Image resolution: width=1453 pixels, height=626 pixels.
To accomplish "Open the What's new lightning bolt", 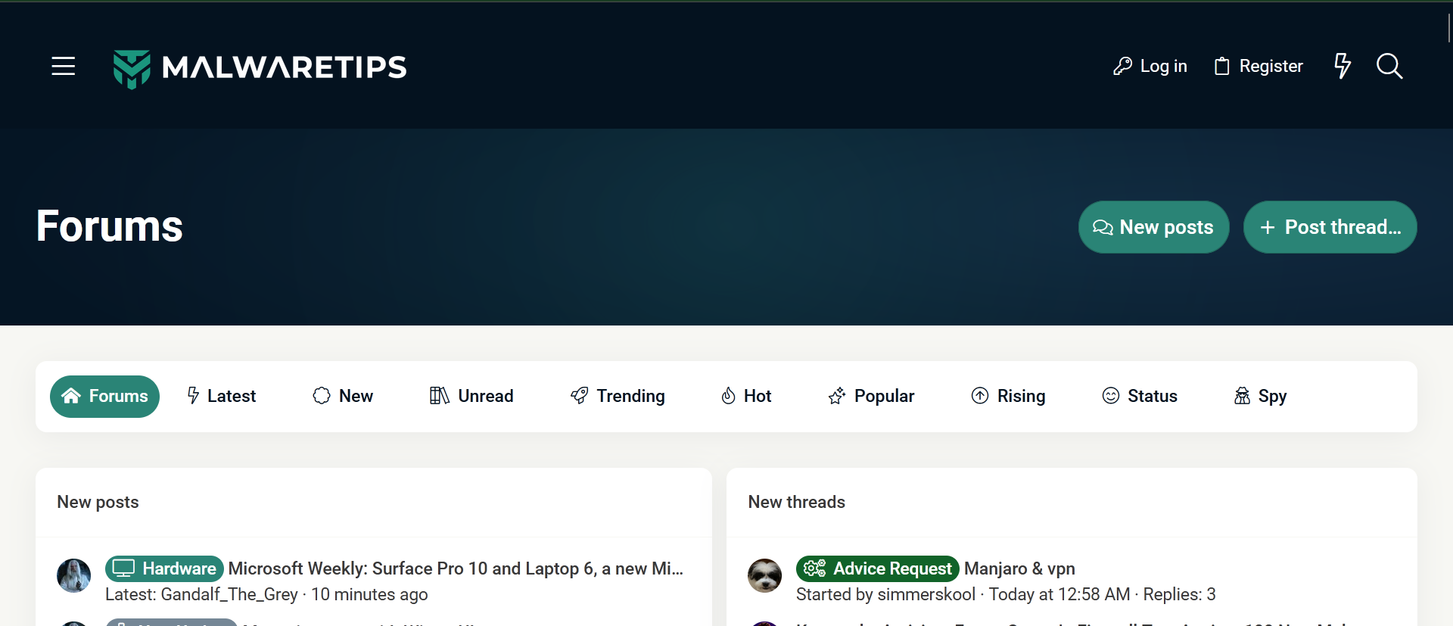I will point(1343,66).
